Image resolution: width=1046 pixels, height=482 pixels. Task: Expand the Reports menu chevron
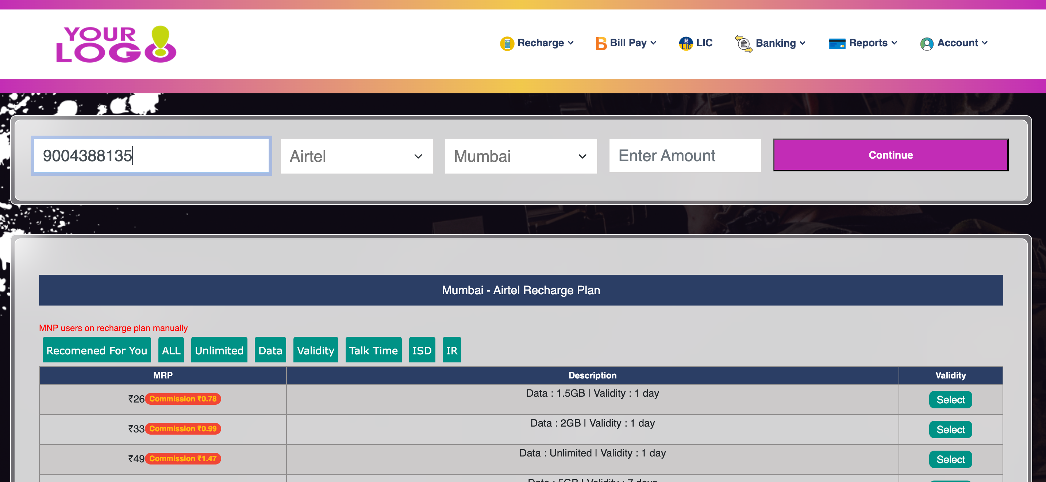click(x=895, y=43)
